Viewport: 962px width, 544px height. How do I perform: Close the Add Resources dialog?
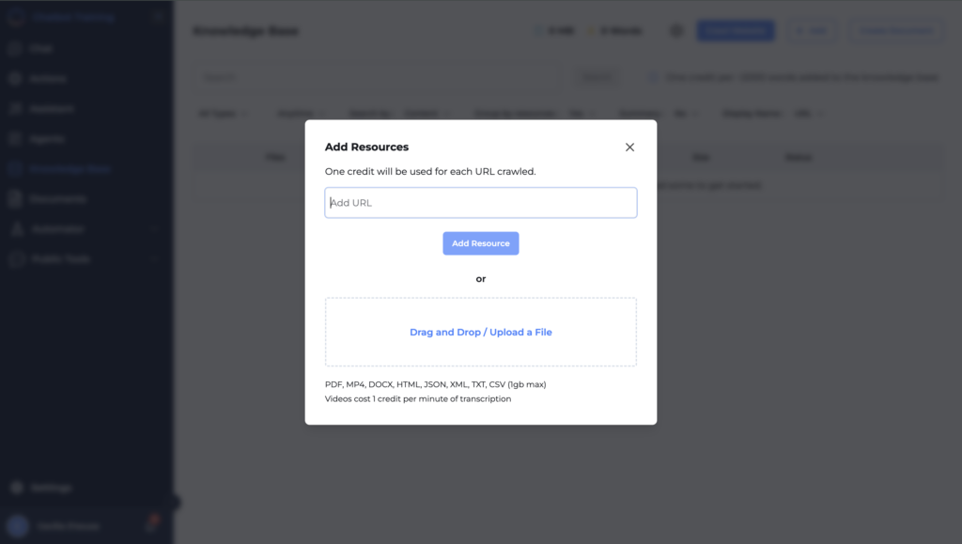tap(629, 147)
